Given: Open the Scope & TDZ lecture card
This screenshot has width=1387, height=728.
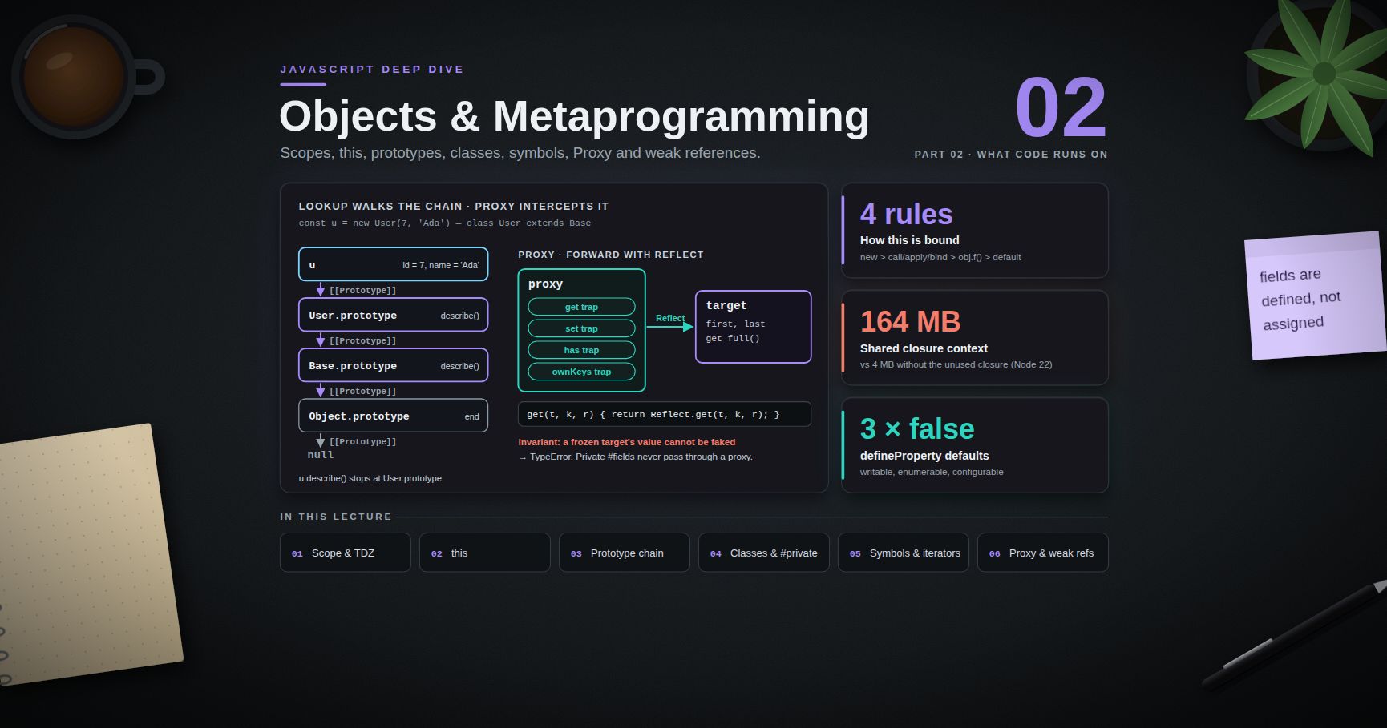Looking at the screenshot, I should coord(345,553).
